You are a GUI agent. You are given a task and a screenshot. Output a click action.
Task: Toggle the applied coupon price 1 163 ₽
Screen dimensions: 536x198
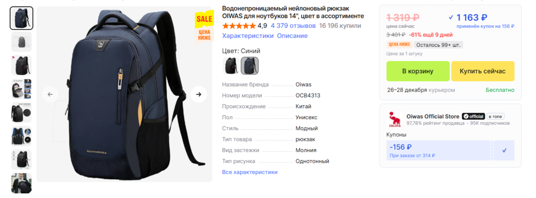point(468,17)
